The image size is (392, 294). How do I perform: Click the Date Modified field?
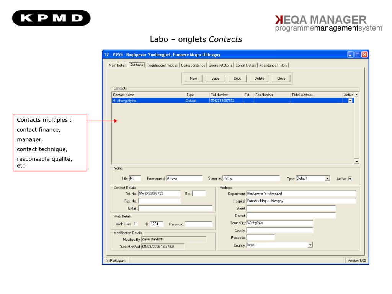click(x=163, y=247)
